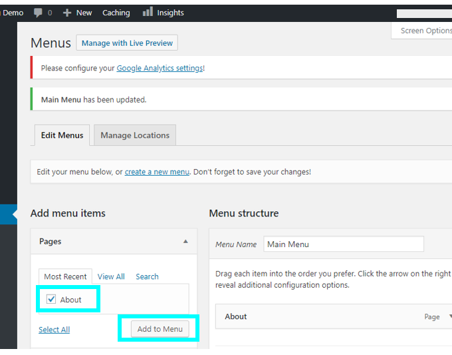Click the Insights bar chart icon
Screen dimensions: 452x355
tap(148, 12)
